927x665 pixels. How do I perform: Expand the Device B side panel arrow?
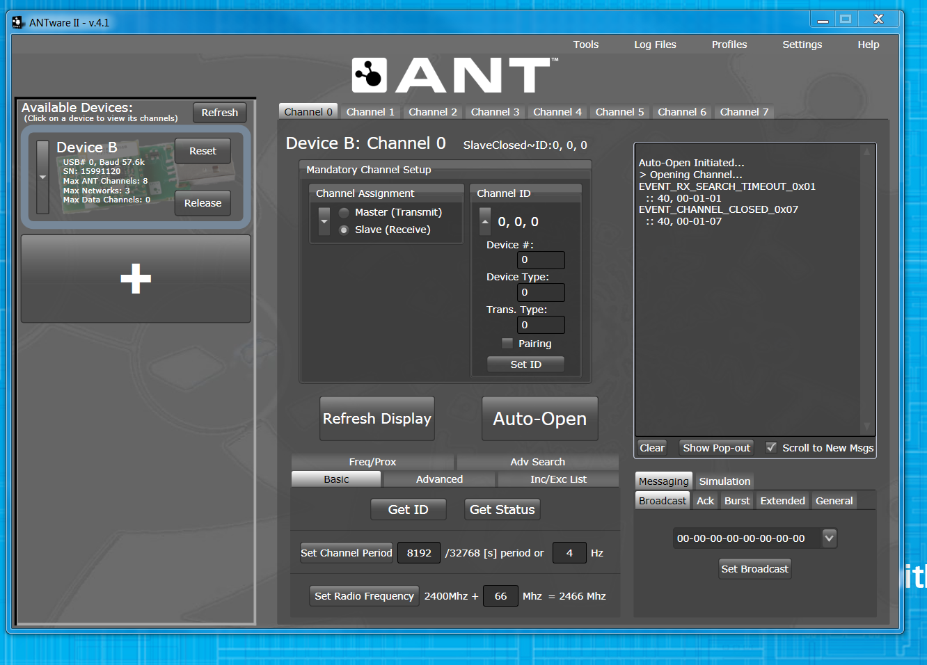point(43,177)
